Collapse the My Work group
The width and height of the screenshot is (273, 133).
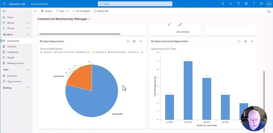coord(28,35)
